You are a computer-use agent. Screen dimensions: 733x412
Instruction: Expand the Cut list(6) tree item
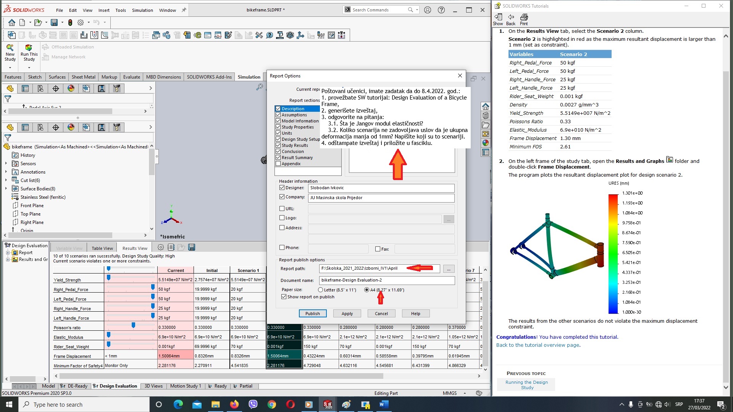click(6, 180)
